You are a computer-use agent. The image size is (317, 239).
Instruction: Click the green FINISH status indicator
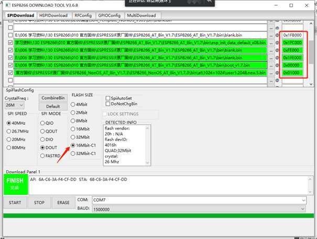pos(16,184)
